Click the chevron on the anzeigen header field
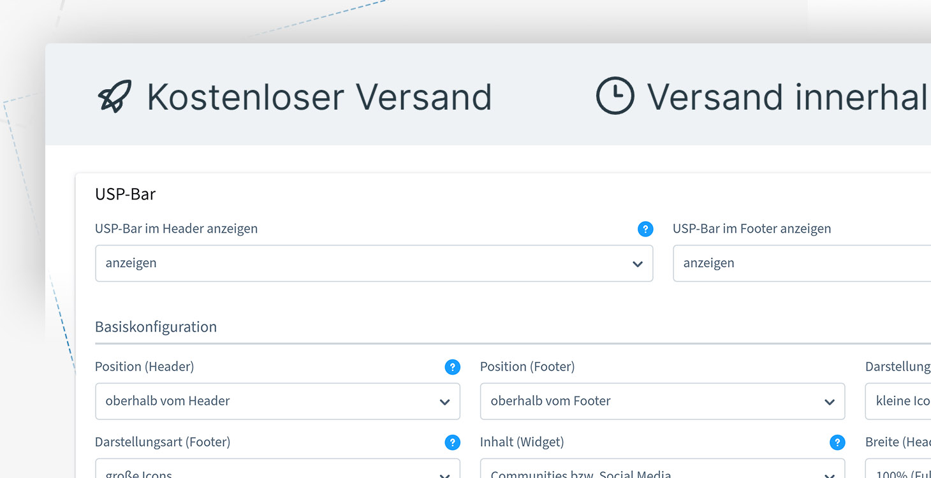 pyautogui.click(x=637, y=263)
